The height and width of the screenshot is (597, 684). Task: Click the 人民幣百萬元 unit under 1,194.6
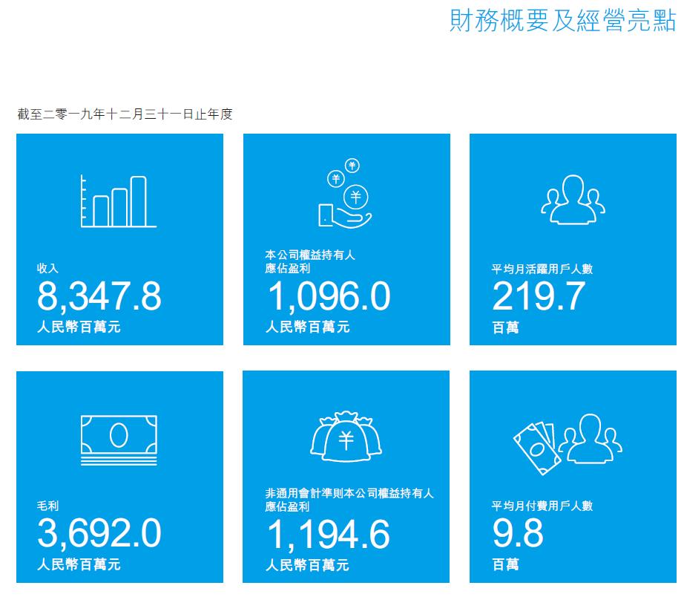[308, 564]
